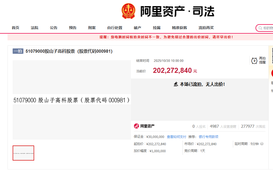This screenshot has height=174, width=273.
Task: Click the 延时周期 help question icon
Action: (x=262, y=144)
